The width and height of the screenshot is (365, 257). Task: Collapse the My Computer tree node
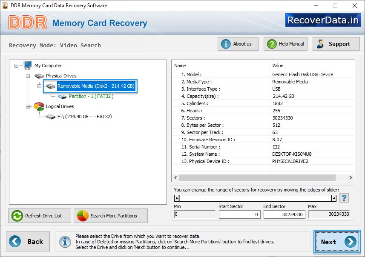click(16, 66)
